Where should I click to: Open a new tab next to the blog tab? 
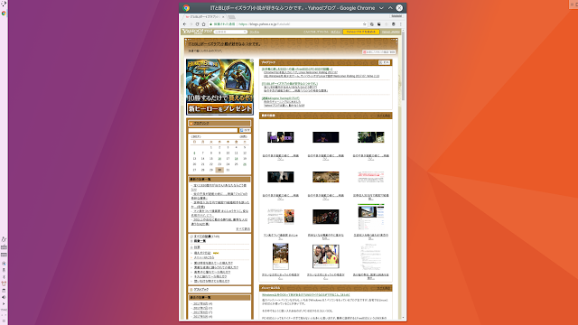[231, 17]
